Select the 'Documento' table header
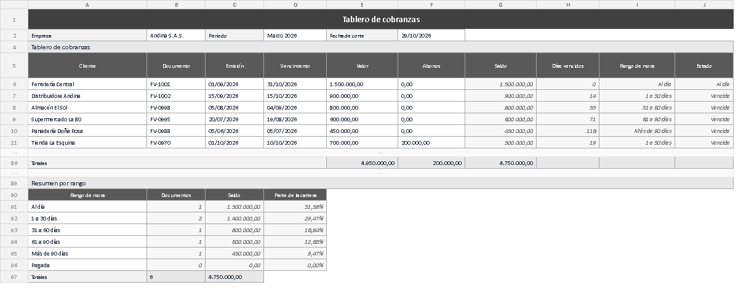Screen dimensions: 741x290 pos(176,65)
